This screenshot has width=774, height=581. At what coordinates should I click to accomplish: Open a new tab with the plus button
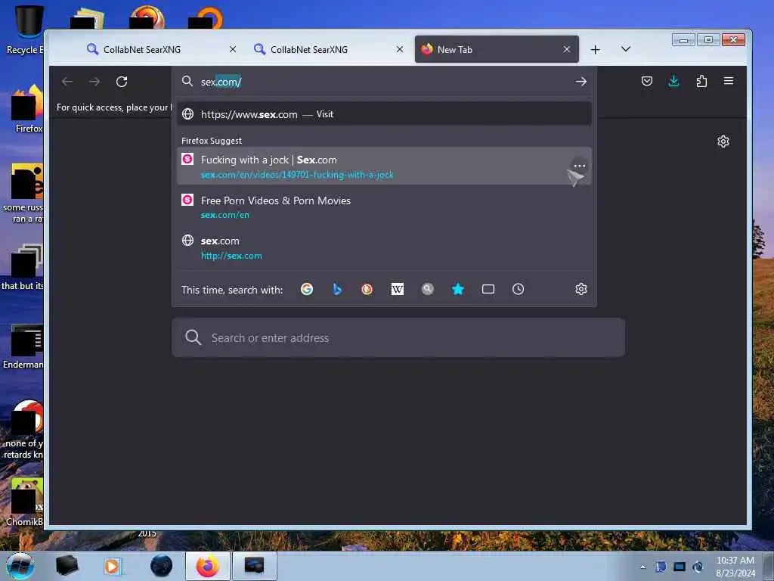(x=596, y=49)
